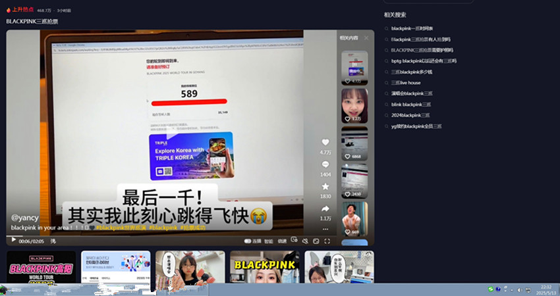Viewport: 560px width, 296px height.
Task: Click the green S tray icon
Action: click(491, 289)
